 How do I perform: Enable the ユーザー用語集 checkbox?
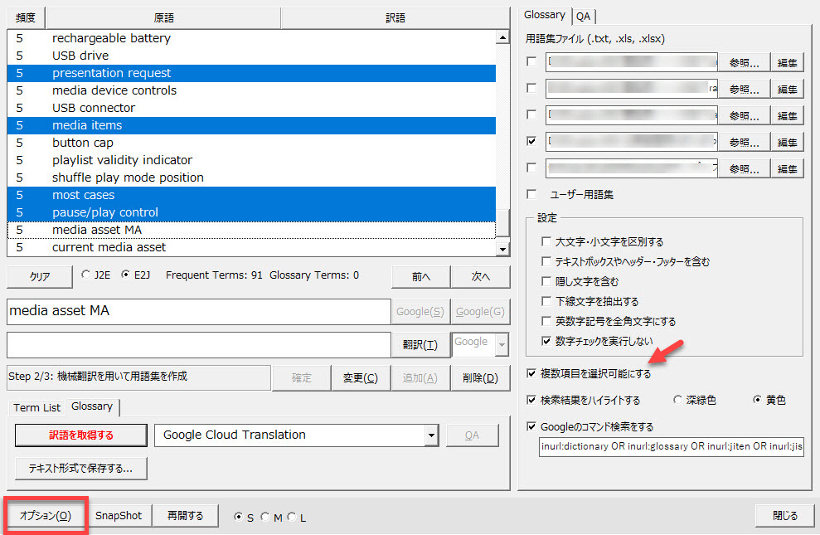coord(531,195)
